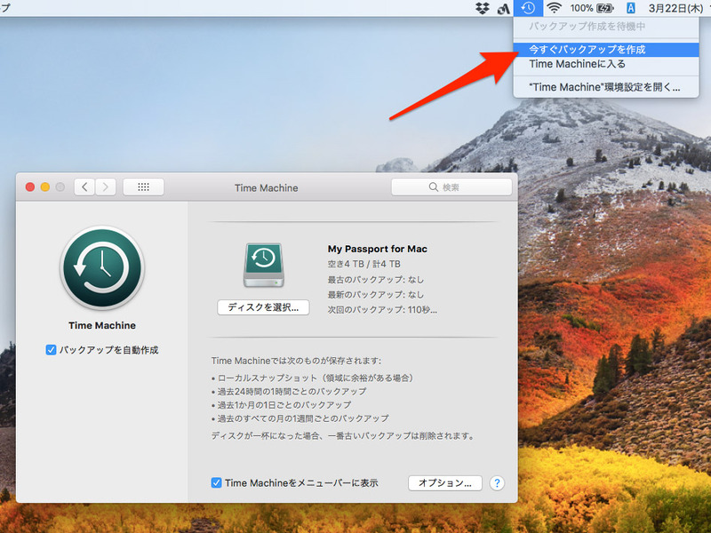Click the date 3月22日(木) in menu bar

[x=675, y=8]
